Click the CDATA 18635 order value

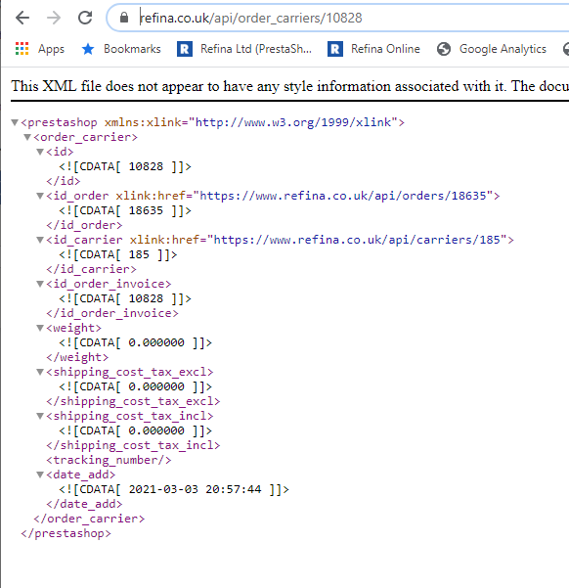tap(125, 210)
